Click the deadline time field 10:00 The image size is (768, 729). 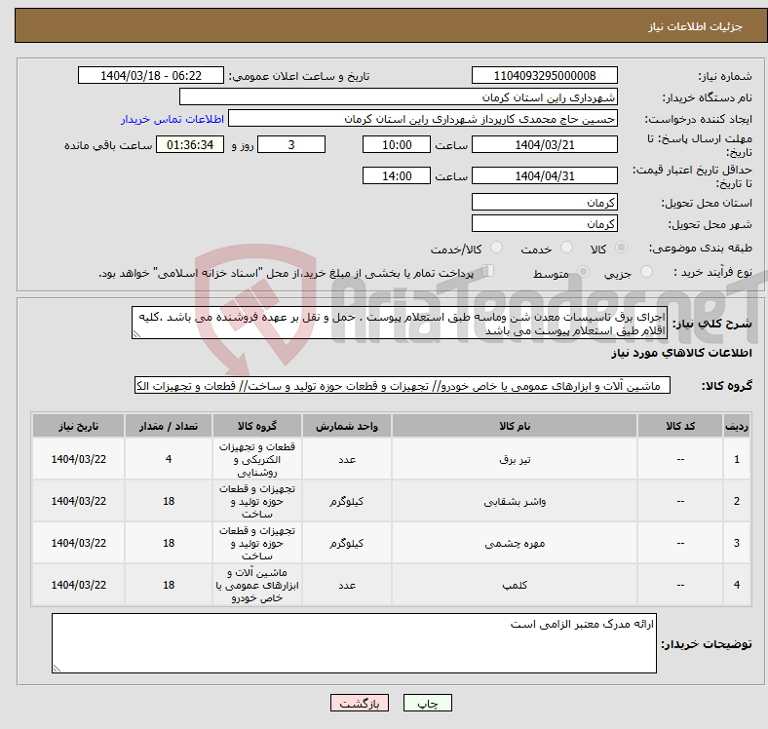coord(397,145)
